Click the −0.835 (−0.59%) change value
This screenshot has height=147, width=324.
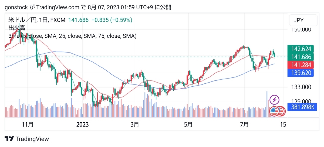point(112,20)
